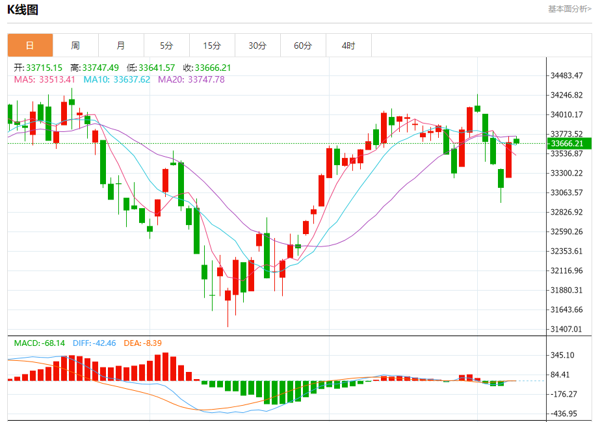The image size is (600, 422).
Task: Click the 34246.82 price axis label
Action: (x=566, y=95)
